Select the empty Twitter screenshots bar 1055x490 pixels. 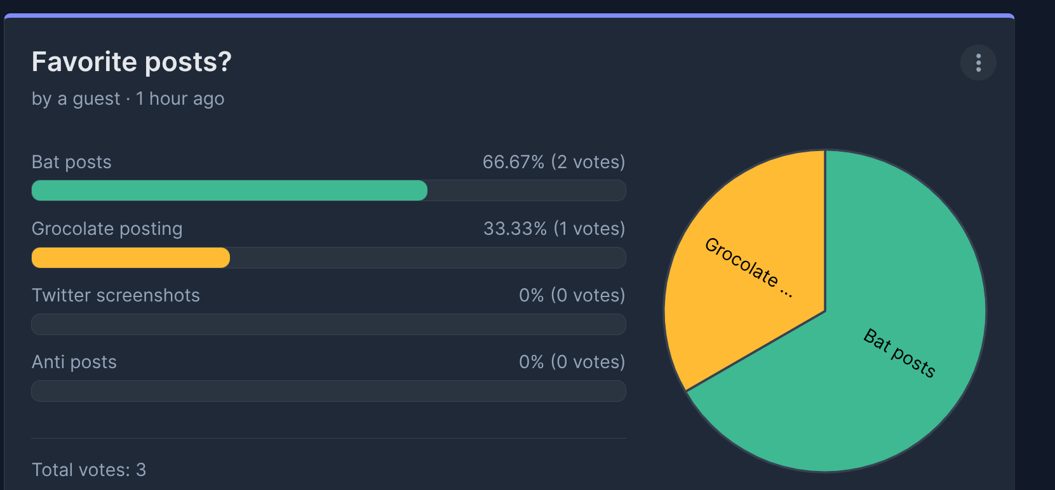pyautogui.click(x=328, y=324)
